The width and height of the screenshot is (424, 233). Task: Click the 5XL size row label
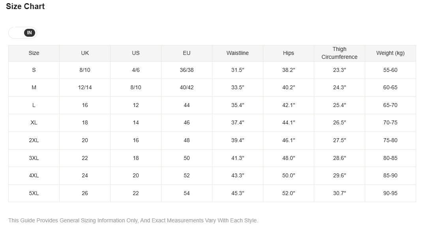(x=34, y=193)
